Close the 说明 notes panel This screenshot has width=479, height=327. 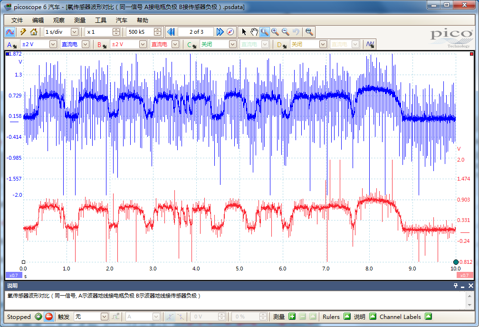471,286
